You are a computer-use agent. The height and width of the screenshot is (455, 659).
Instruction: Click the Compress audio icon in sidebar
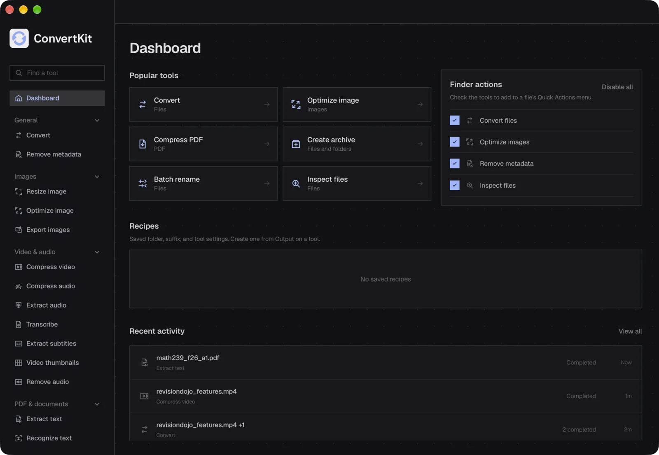tap(19, 286)
